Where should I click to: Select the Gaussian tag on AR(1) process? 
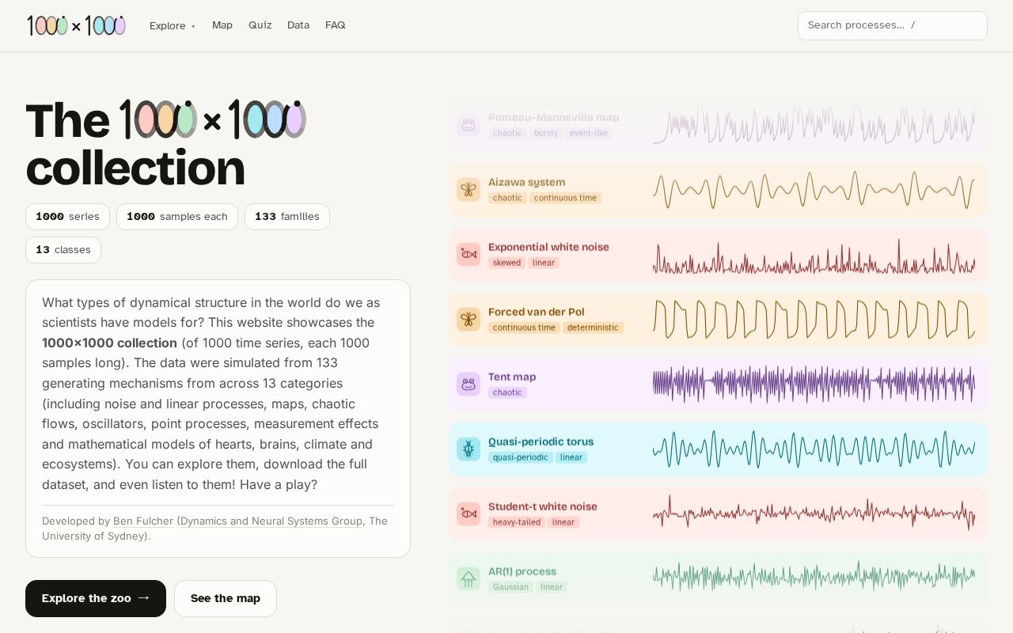[x=510, y=587]
